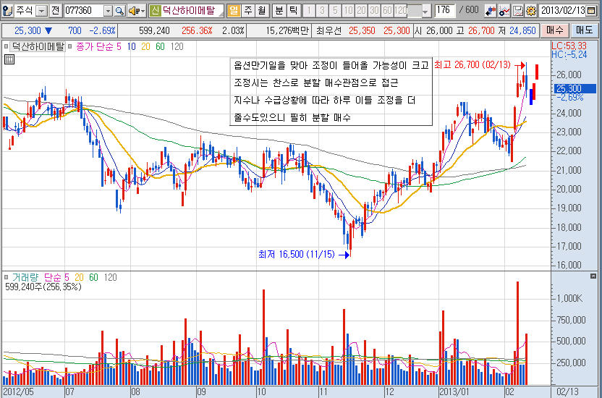Screen dimensions: 602x398
Task: Click the candle compare arrow icon
Action: (x=491, y=11)
